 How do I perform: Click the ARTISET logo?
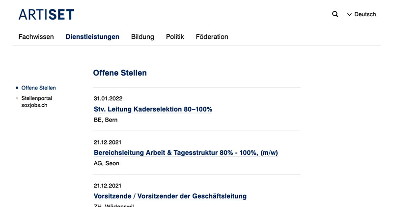click(x=46, y=14)
